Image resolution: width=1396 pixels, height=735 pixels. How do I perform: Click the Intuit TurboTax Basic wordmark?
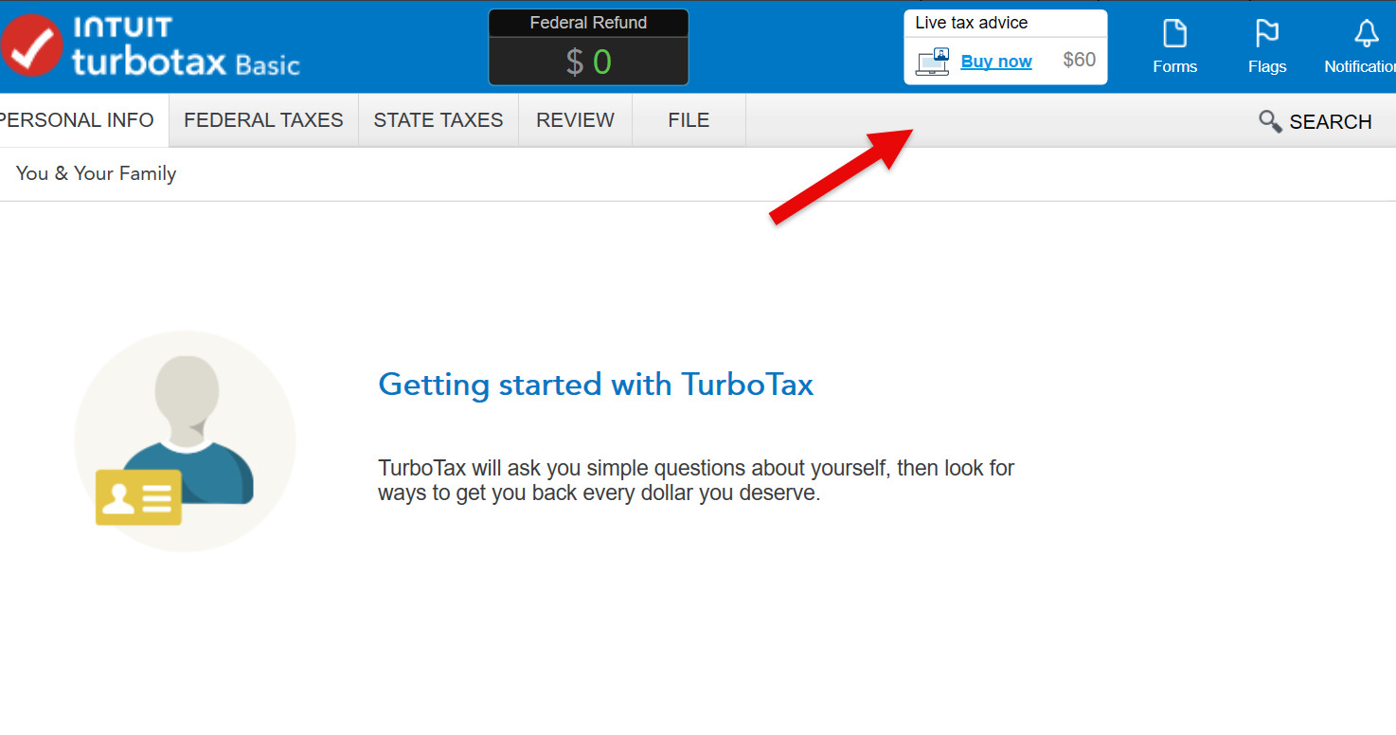point(186,45)
